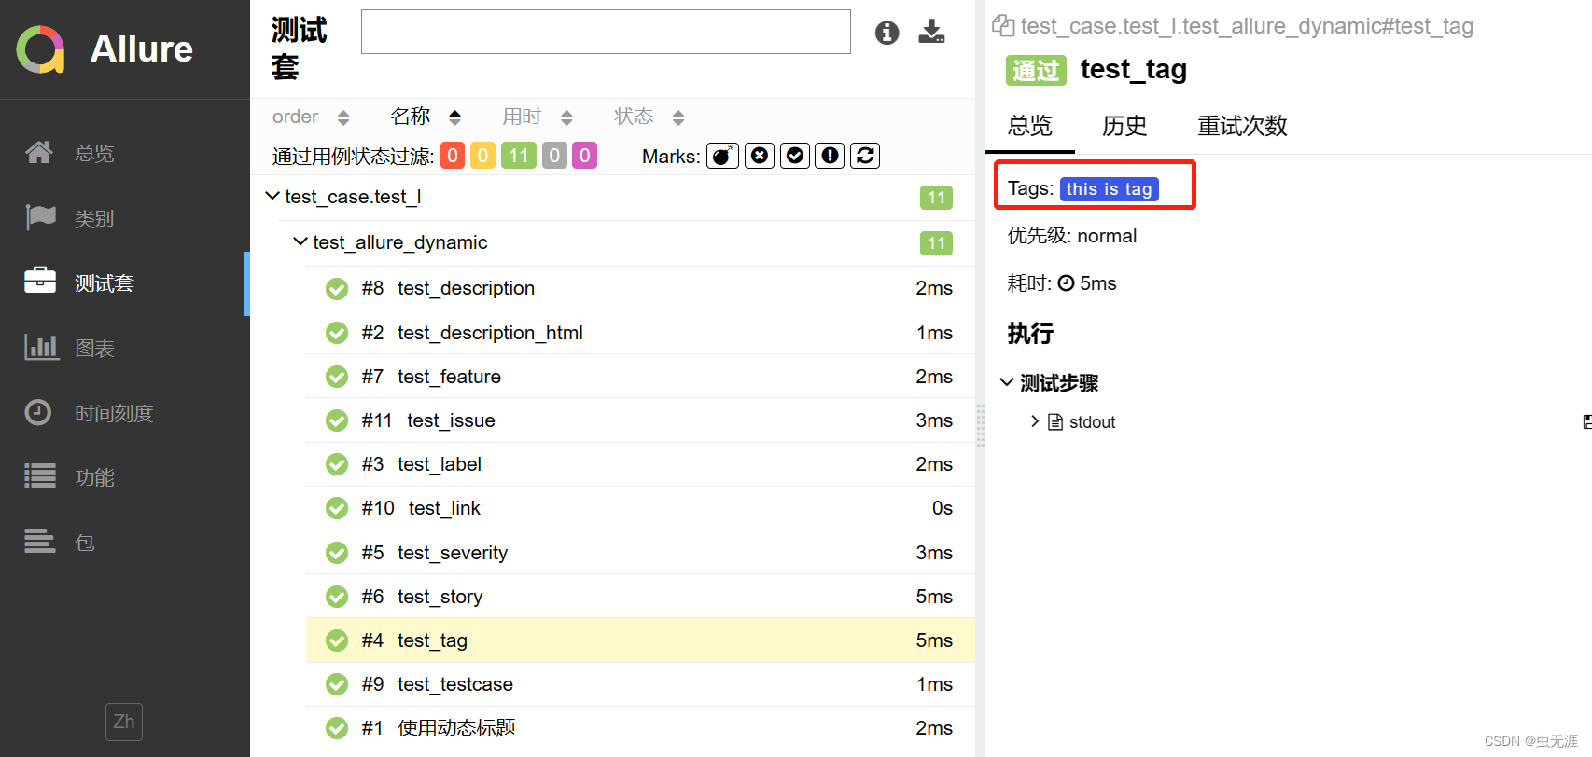Image resolution: width=1592 pixels, height=757 pixels.
Task: Toggle the retries refresh mark filter
Action: coord(865,156)
